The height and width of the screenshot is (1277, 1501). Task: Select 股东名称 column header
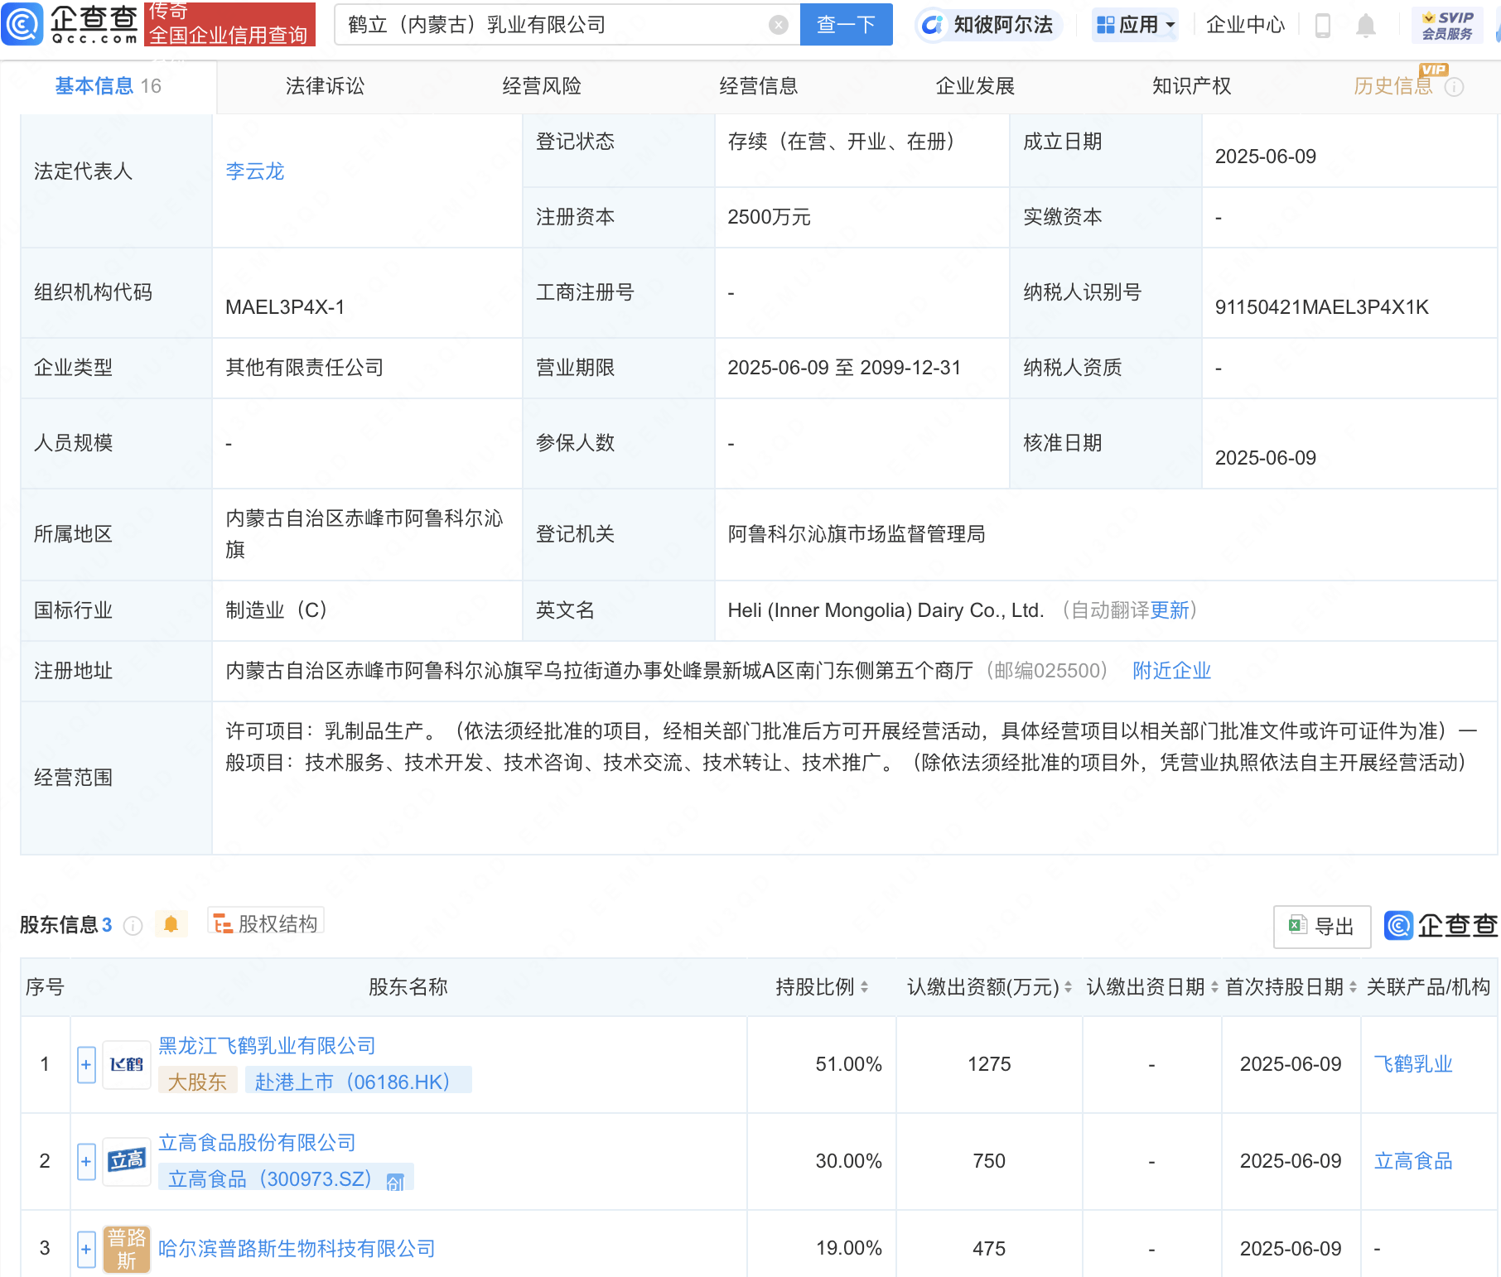pos(408,987)
